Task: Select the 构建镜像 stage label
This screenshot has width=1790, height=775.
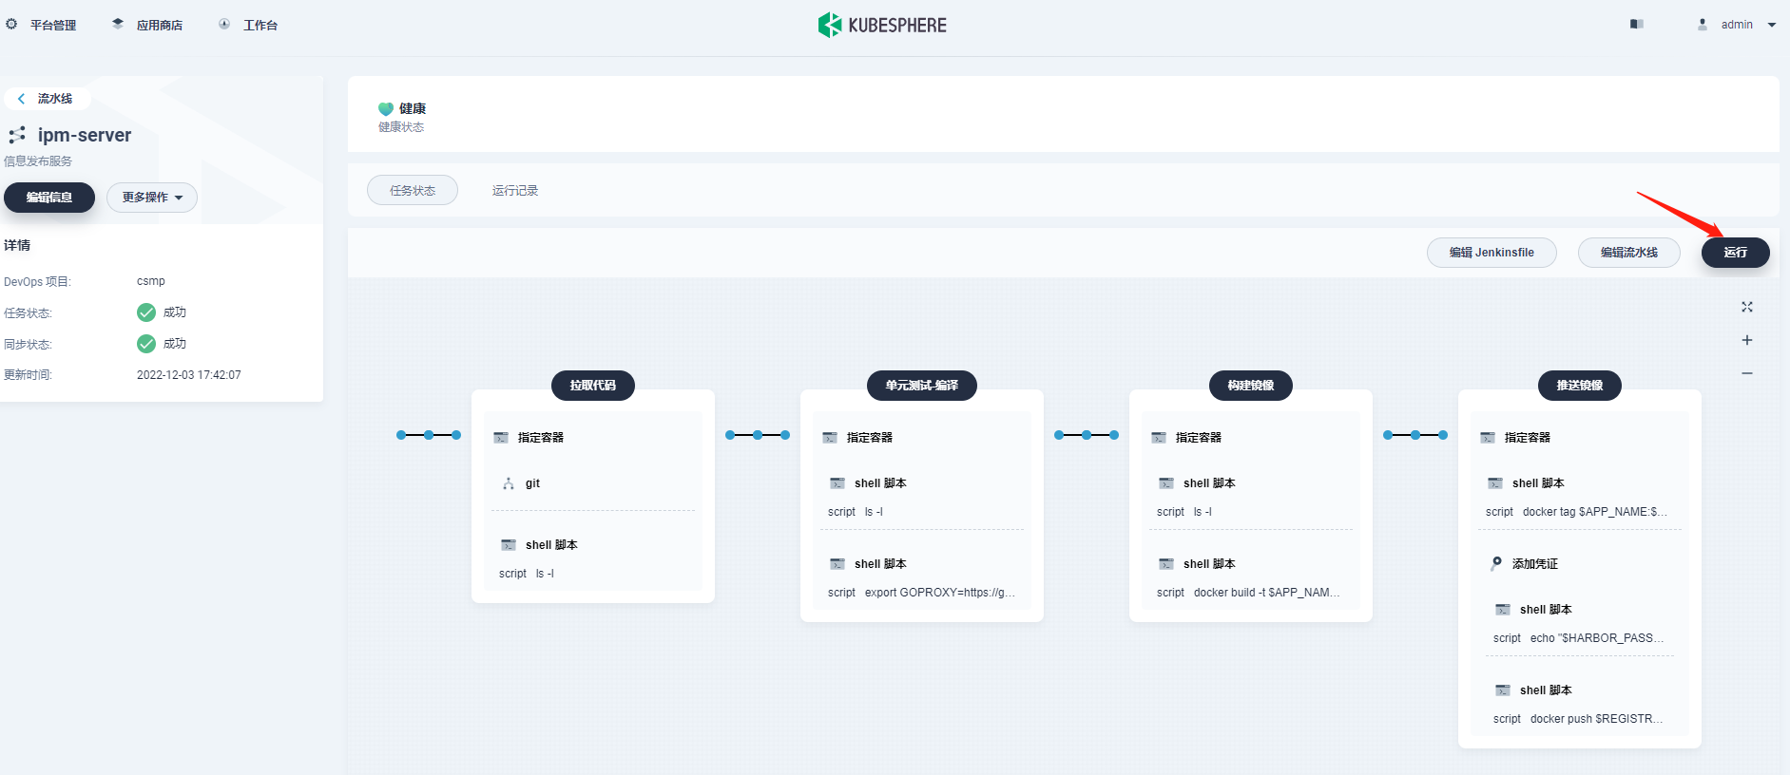Action: pyautogui.click(x=1251, y=386)
